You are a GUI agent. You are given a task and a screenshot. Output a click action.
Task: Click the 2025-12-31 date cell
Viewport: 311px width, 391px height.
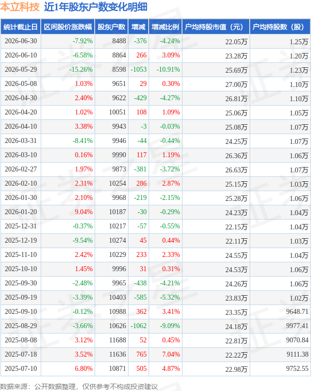coord(21,226)
